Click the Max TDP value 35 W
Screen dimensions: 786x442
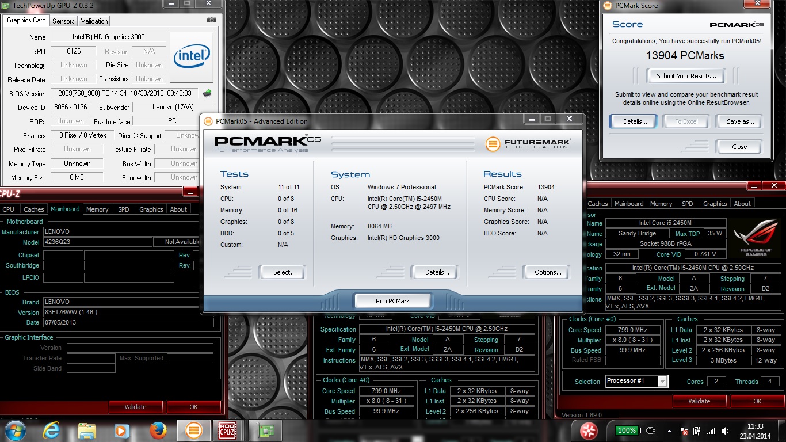coord(715,233)
